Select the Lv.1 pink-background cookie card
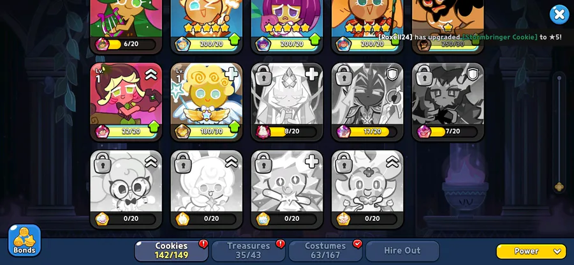 [126, 102]
